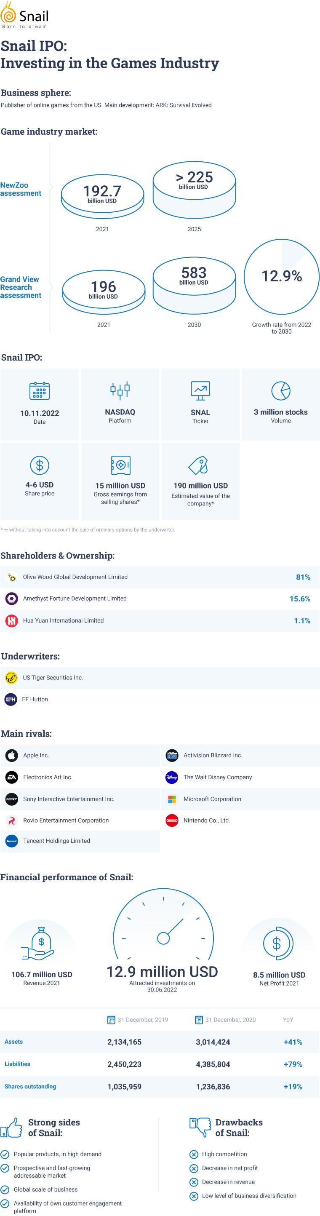
Task: Click the Snail logo at top
Action: point(24,15)
